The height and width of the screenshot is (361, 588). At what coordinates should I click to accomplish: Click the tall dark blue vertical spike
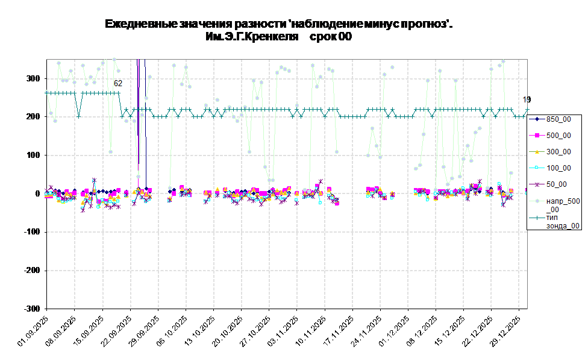pos(139,121)
